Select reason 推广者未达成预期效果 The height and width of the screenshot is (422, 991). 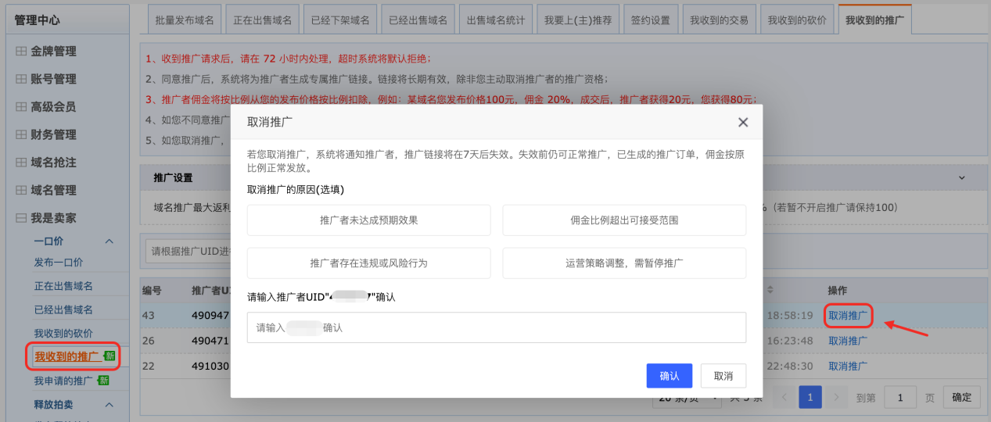(x=368, y=220)
